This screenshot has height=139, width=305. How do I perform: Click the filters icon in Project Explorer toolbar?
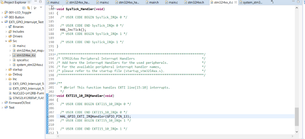pos(35,8)
